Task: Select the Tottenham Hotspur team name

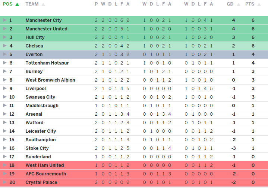Action: click(x=47, y=63)
